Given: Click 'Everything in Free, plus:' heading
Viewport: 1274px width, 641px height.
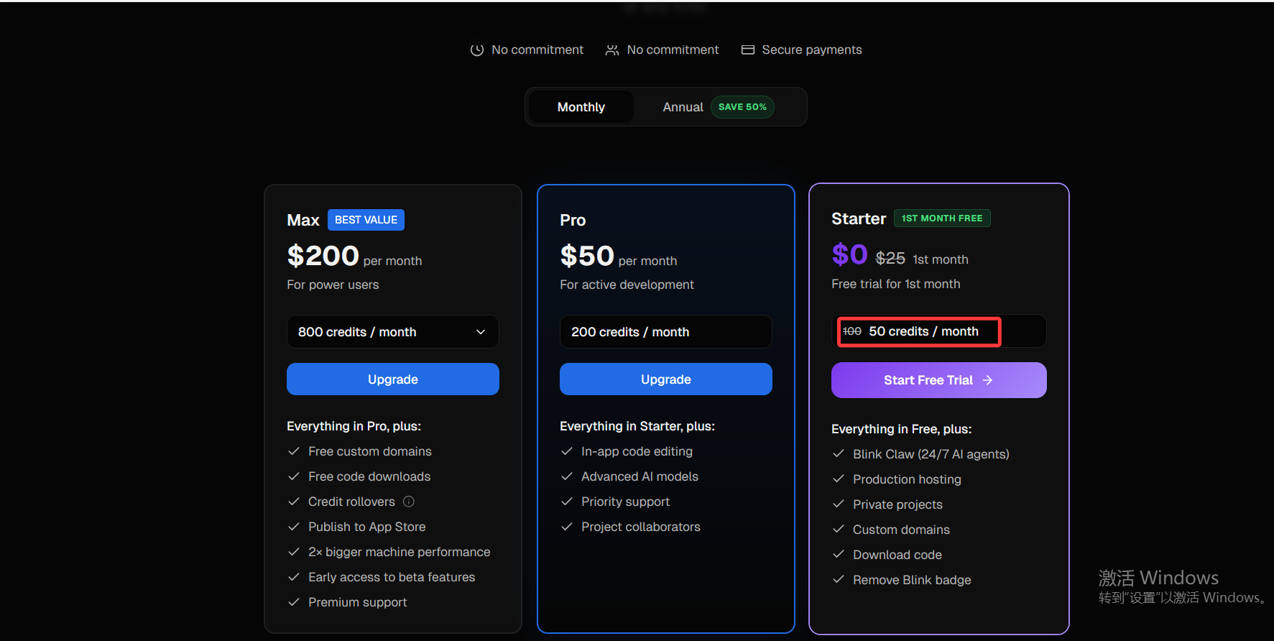Looking at the screenshot, I should [x=901, y=429].
